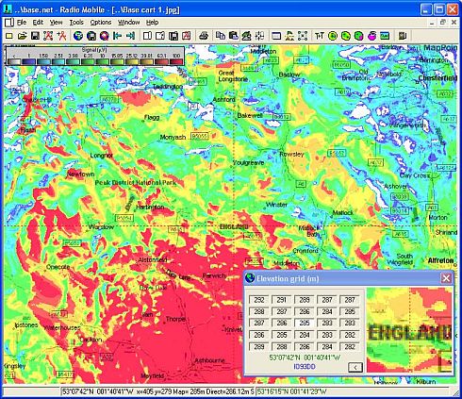Click the paste icon in the toolbar
Viewport: 462px width, 399px height.
(x=234, y=36)
